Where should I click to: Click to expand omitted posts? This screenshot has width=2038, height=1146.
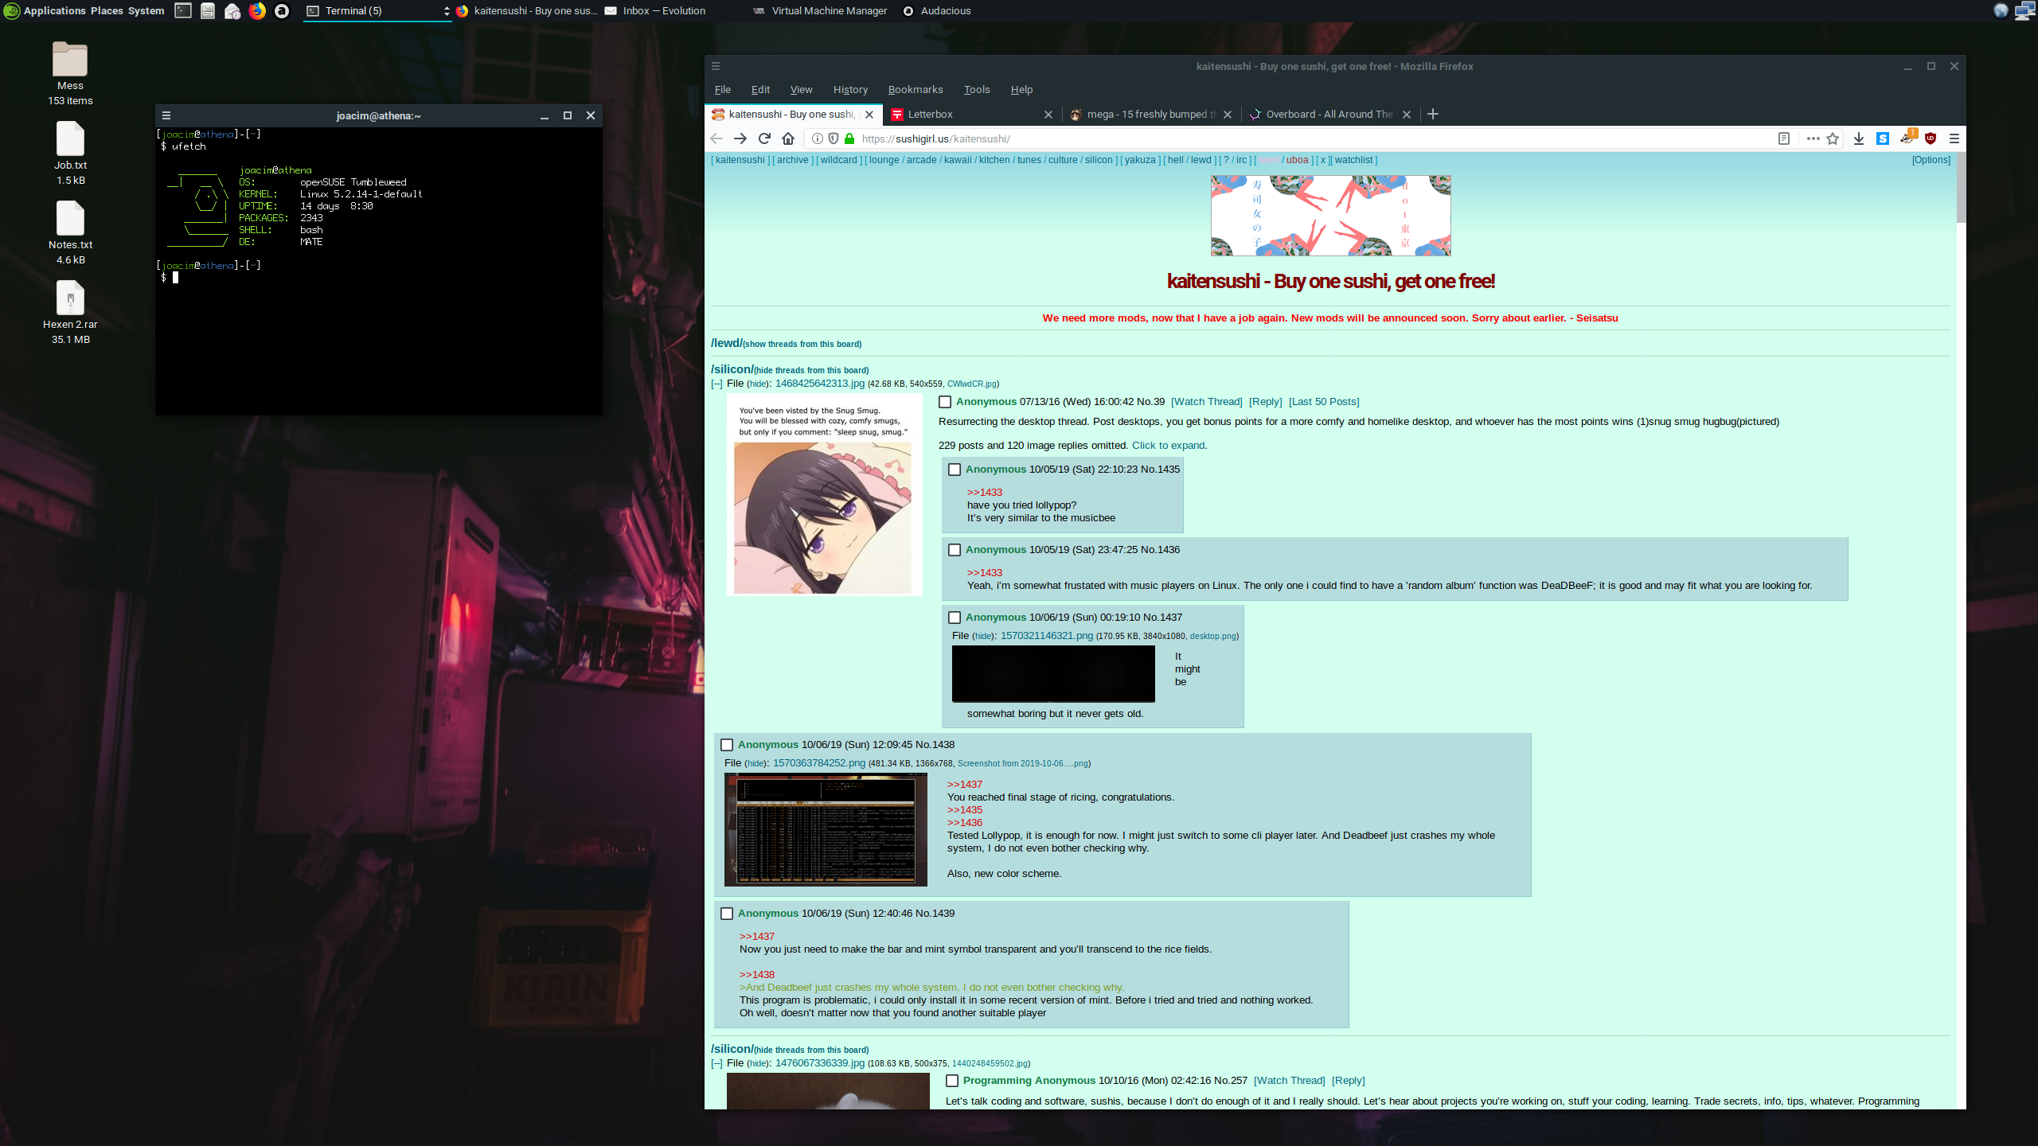(1168, 446)
